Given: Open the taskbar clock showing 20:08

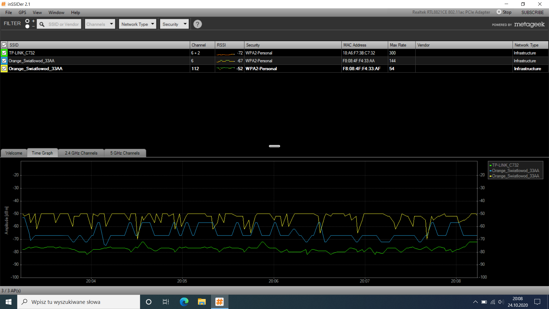Looking at the screenshot, I should tap(518, 302).
